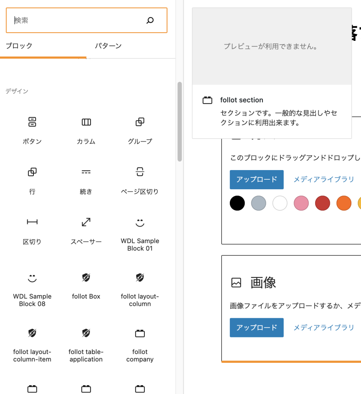This screenshot has height=394, width=361.
Task: Choose the pink color swatch
Action: [x=301, y=203]
